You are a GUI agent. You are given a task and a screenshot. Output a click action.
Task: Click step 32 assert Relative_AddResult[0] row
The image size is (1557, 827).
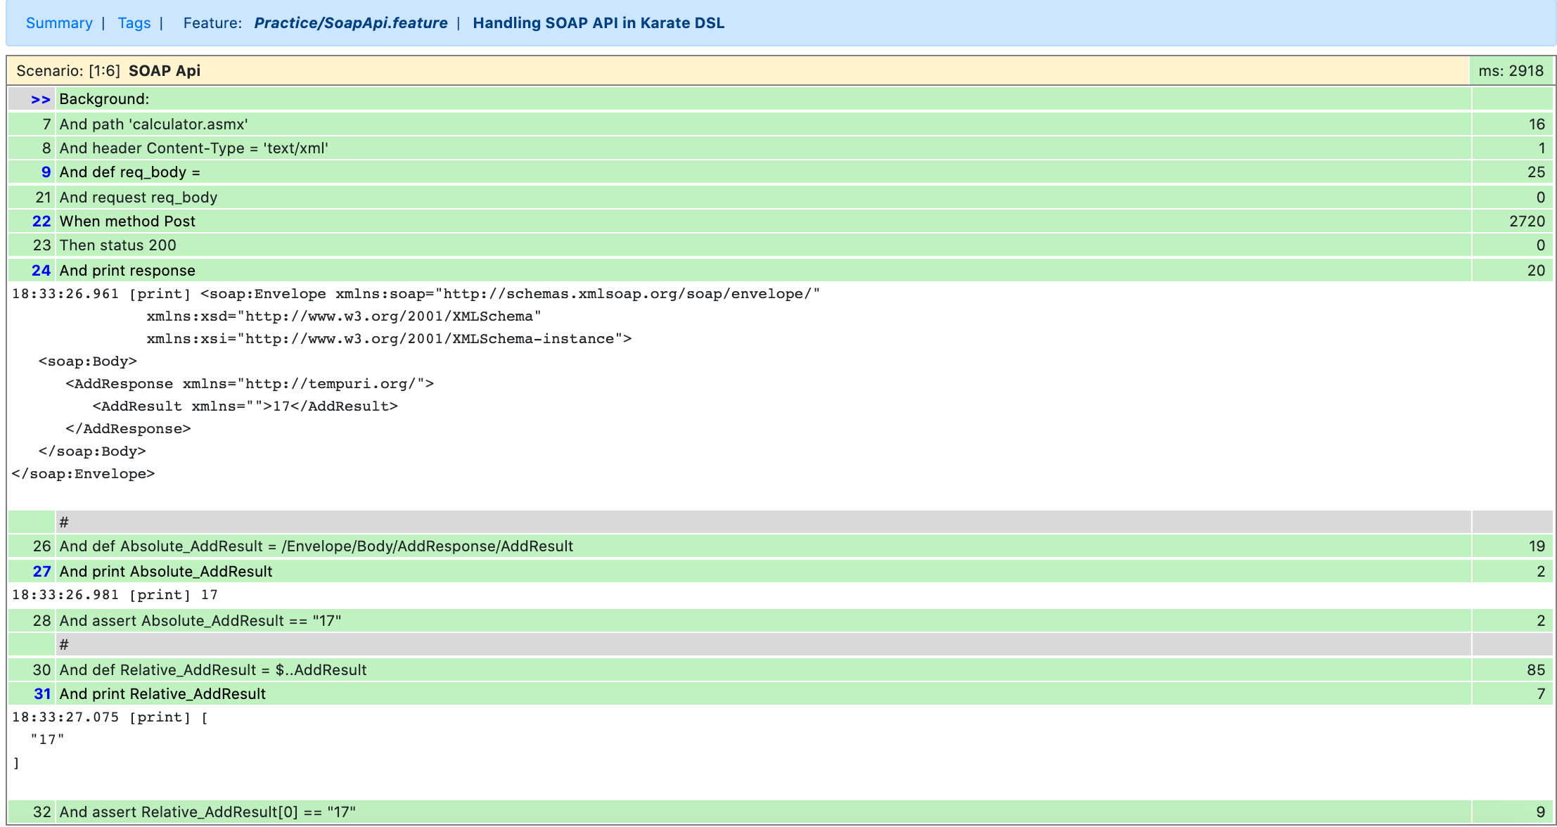207,812
